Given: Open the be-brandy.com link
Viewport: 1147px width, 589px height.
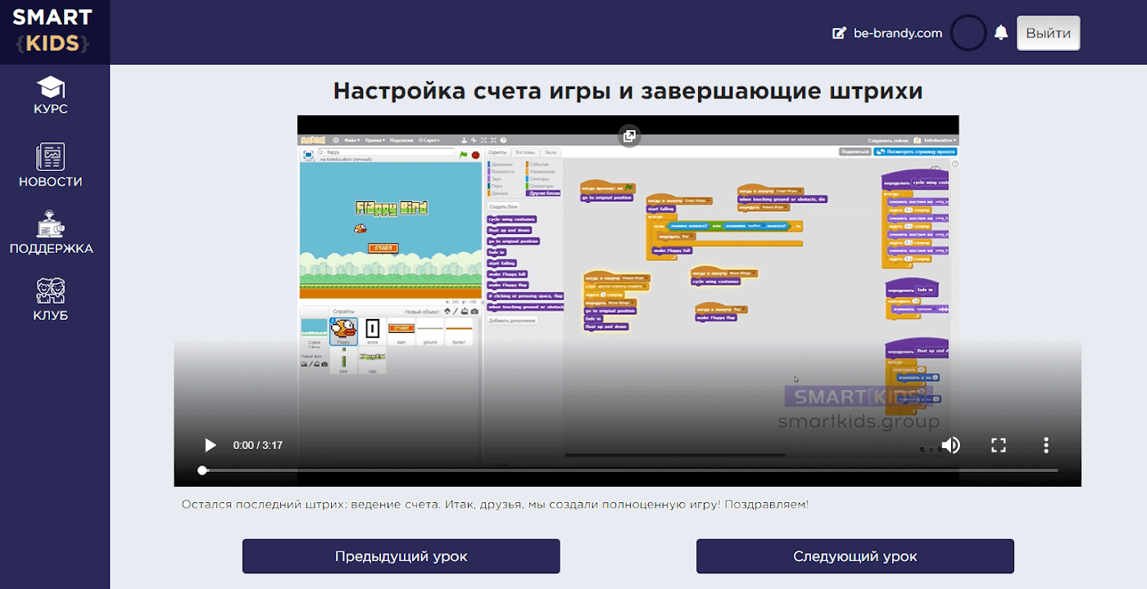Looking at the screenshot, I should tap(897, 34).
